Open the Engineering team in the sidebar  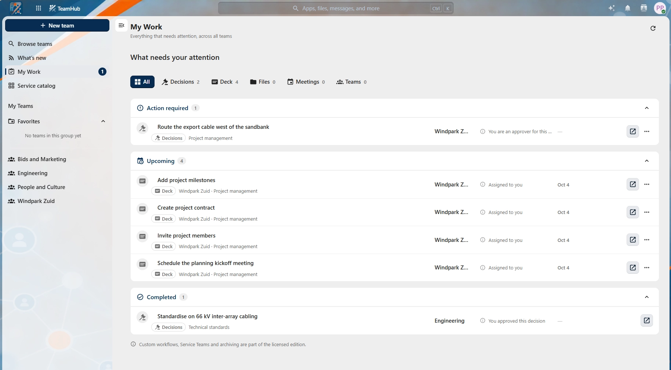click(x=57, y=173)
